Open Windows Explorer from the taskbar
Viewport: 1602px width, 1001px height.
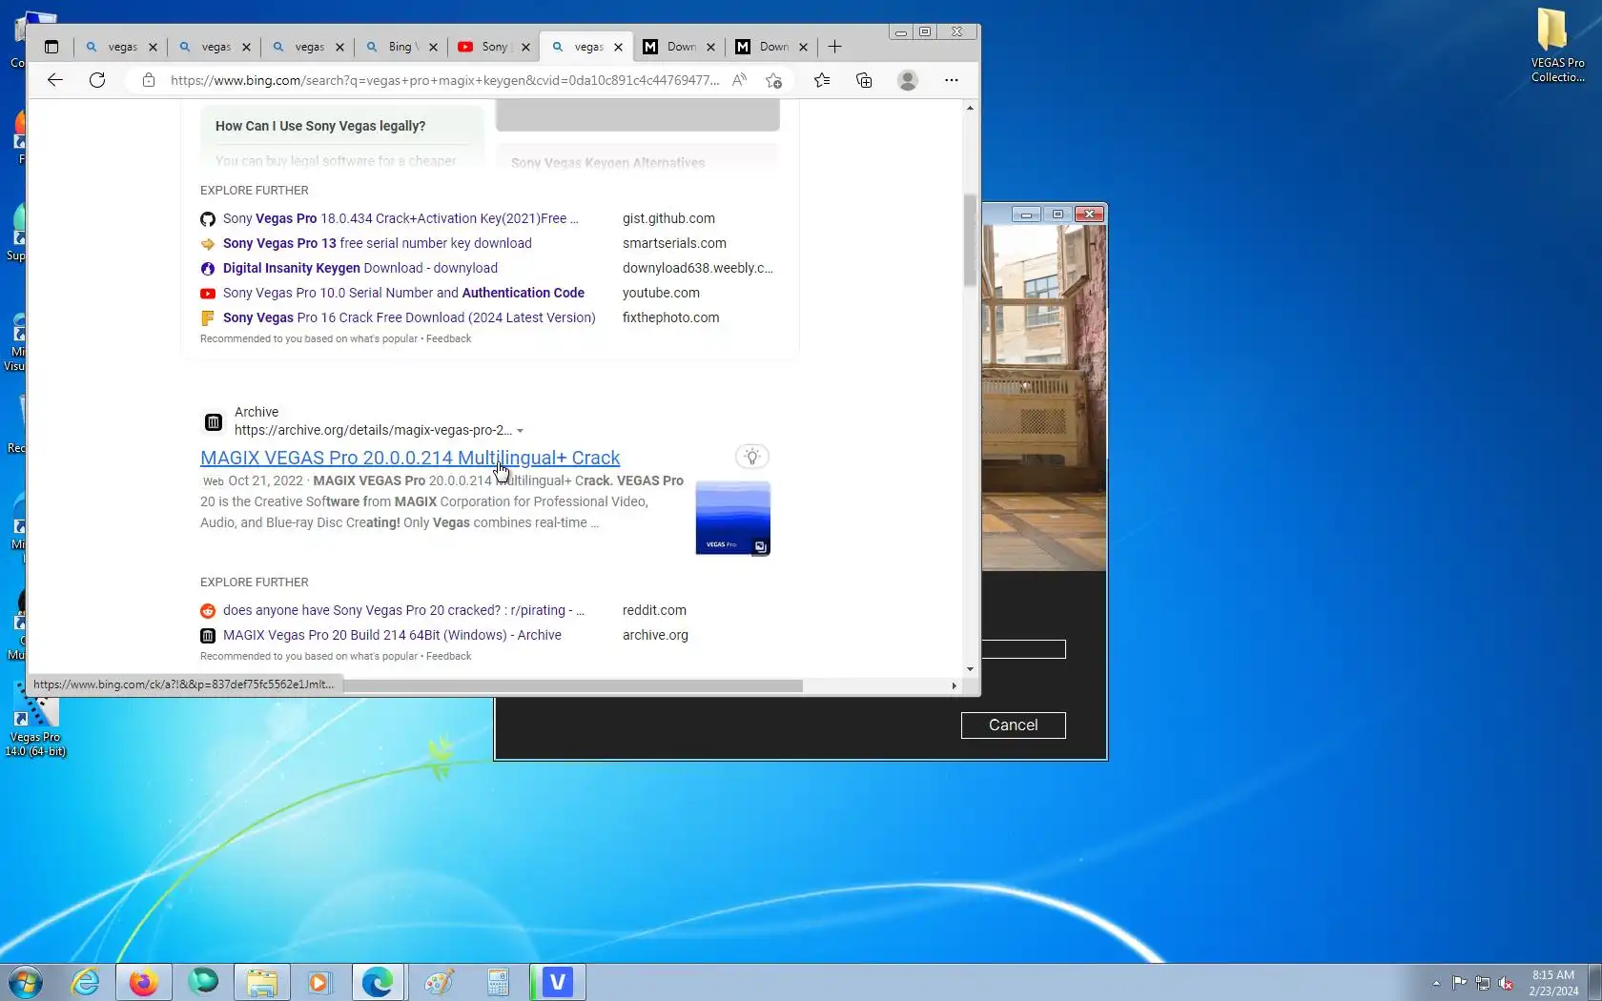click(262, 982)
